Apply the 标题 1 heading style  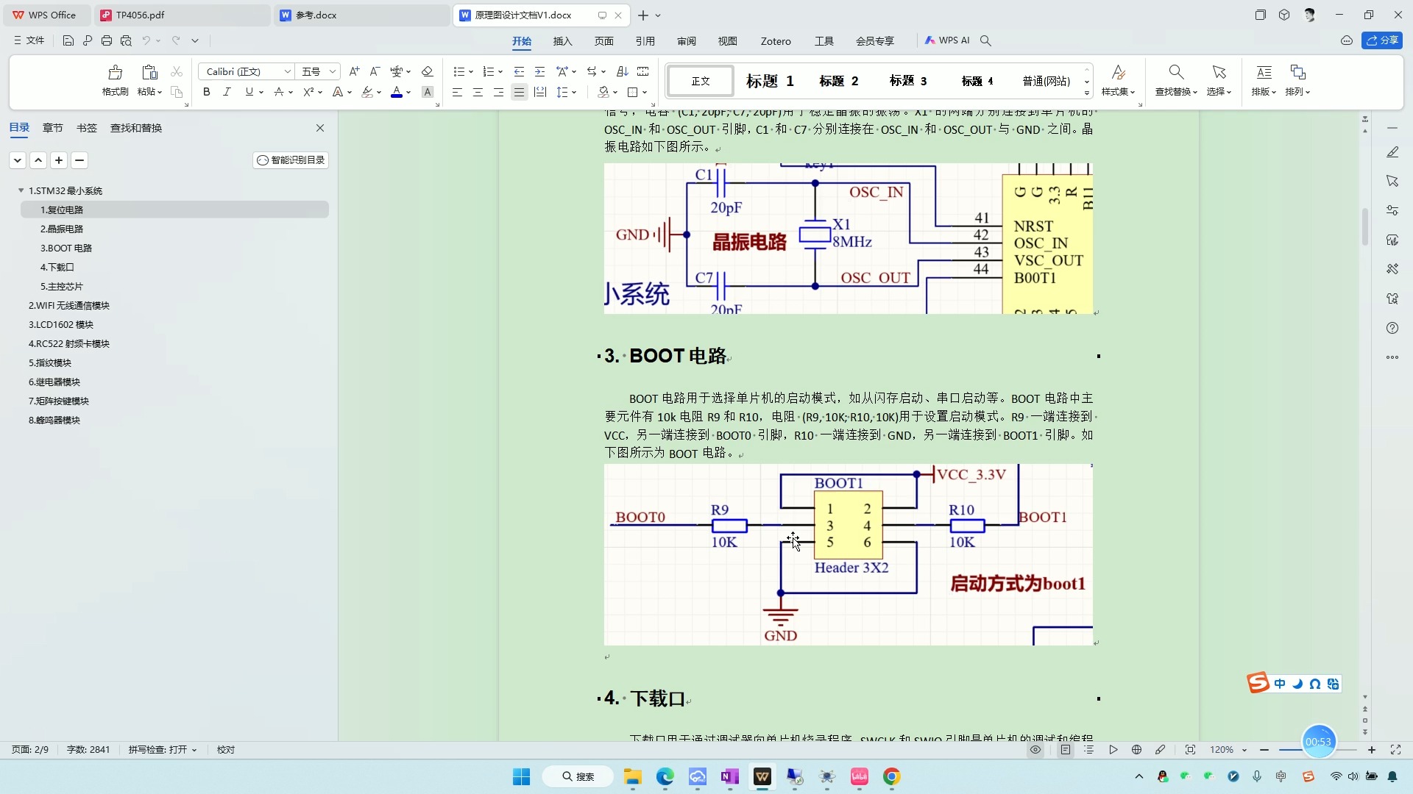pos(769,81)
